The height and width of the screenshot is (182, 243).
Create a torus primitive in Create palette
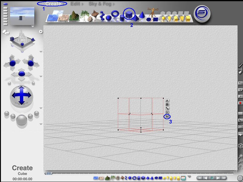tap(115, 14)
